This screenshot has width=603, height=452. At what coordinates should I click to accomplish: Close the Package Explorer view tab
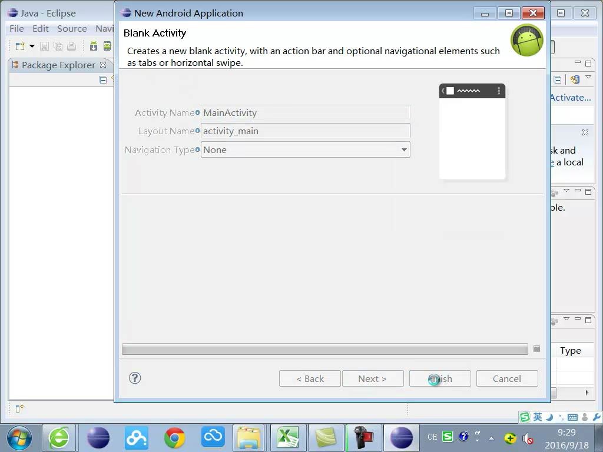point(103,65)
